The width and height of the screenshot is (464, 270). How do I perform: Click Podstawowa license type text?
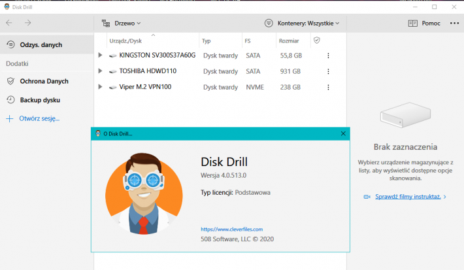coord(252,192)
